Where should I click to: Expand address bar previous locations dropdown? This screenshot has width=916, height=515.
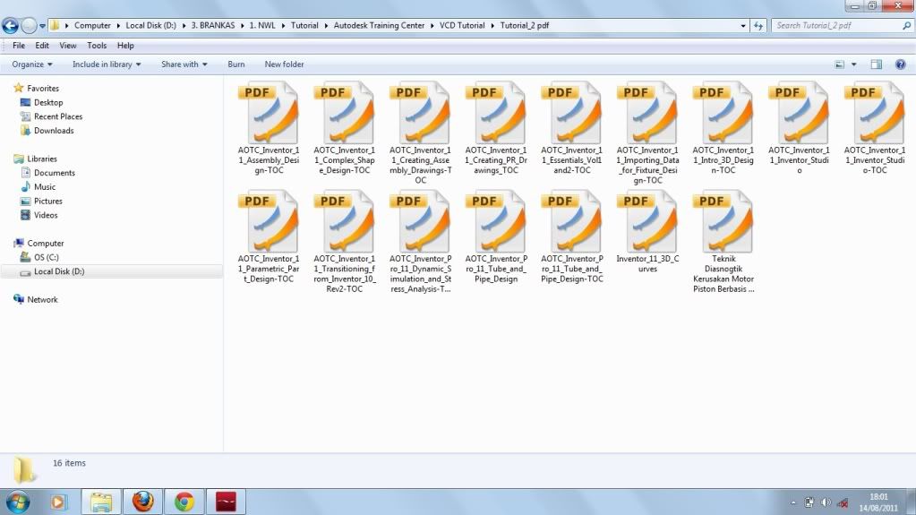coord(743,26)
